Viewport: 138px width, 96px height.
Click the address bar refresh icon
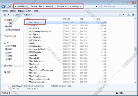(100, 6)
